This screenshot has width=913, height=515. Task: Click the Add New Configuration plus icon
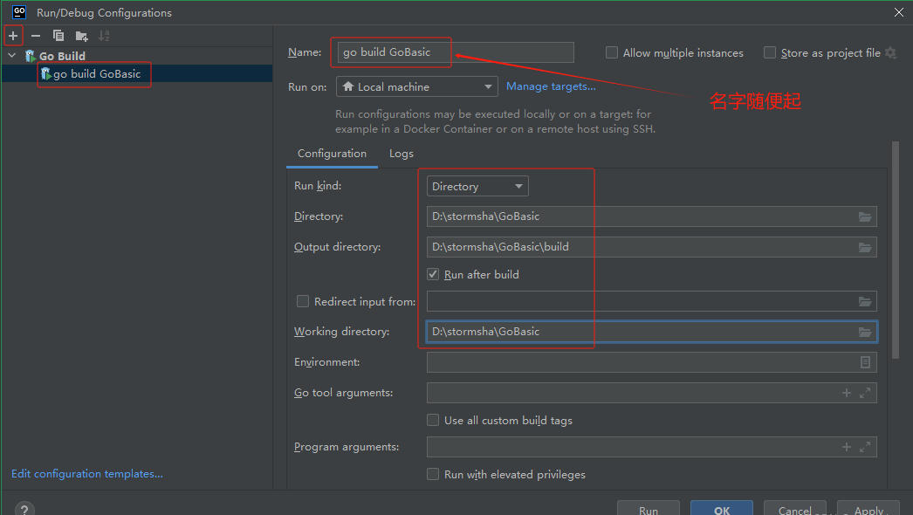[12, 36]
